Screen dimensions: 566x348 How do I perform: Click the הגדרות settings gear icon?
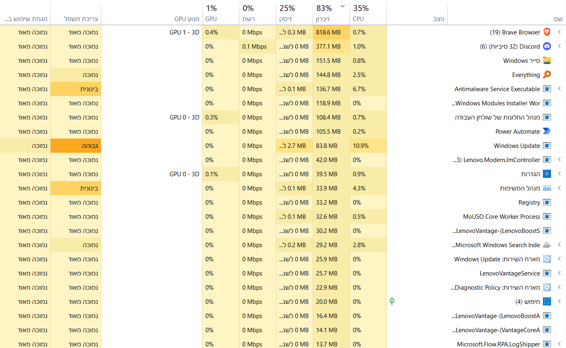click(x=547, y=174)
